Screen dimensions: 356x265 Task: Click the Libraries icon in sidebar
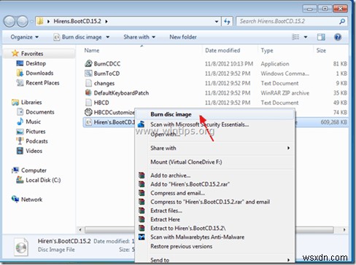(x=15, y=102)
